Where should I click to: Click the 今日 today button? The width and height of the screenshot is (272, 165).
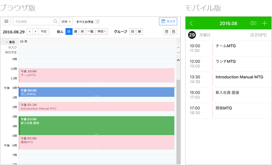[x=44, y=32]
